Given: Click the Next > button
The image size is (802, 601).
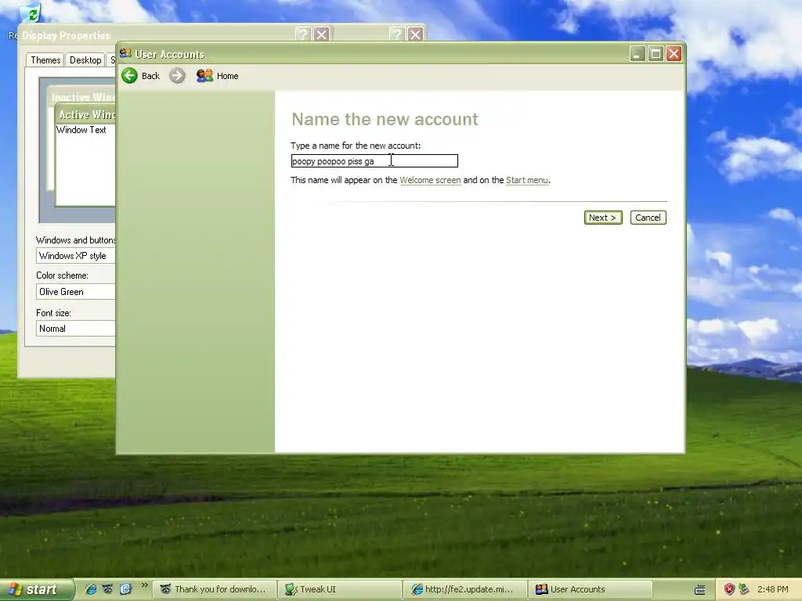Looking at the screenshot, I should (x=603, y=218).
